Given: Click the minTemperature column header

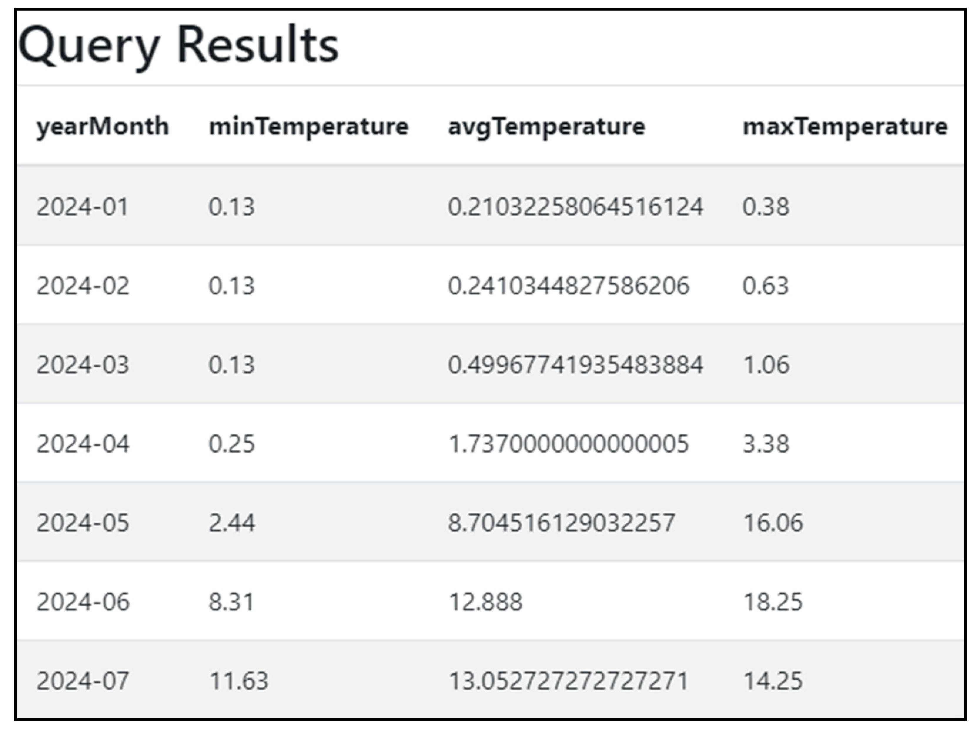Looking at the screenshot, I should 309,126.
